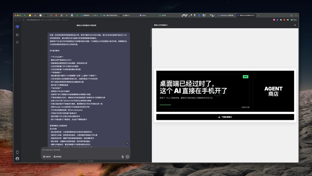Click the jump-to-bottom chevron button in chat
The image size is (312, 176).
point(127,143)
